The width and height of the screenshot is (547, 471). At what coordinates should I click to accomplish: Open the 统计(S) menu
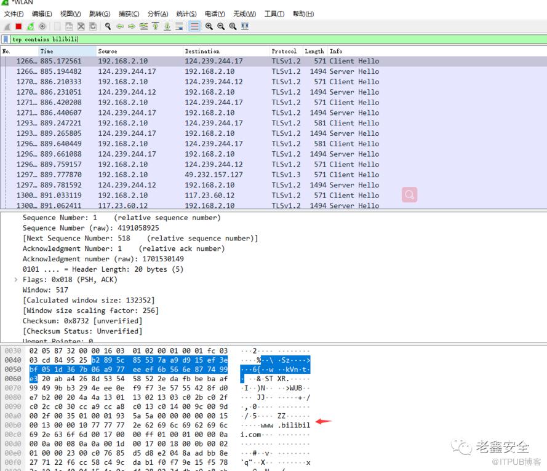(x=186, y=14)
